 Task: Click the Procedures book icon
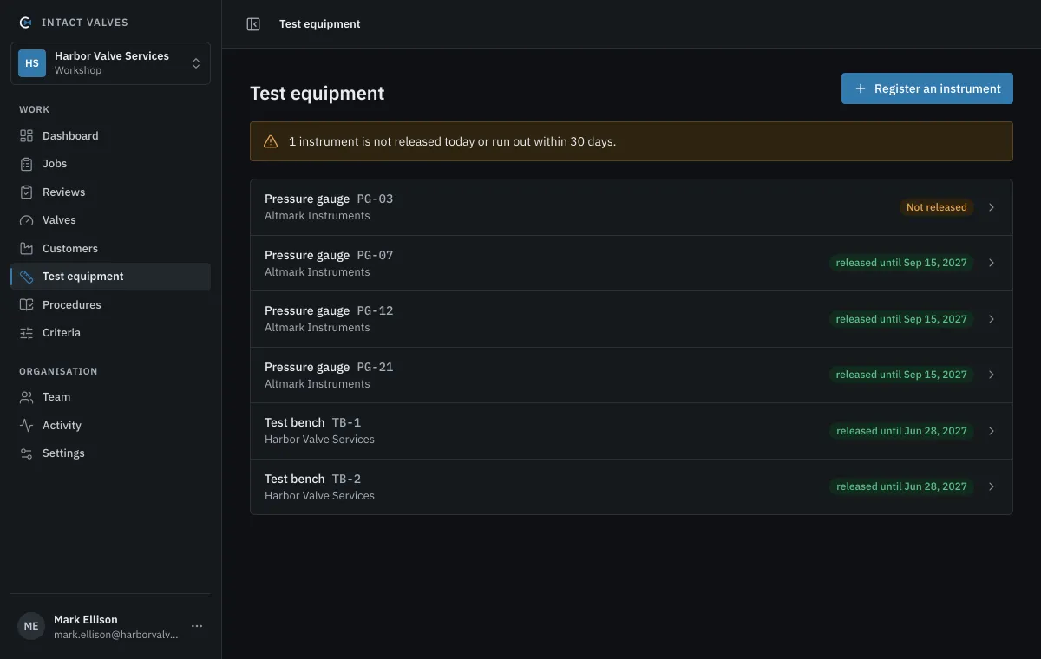tap(26, 305)
